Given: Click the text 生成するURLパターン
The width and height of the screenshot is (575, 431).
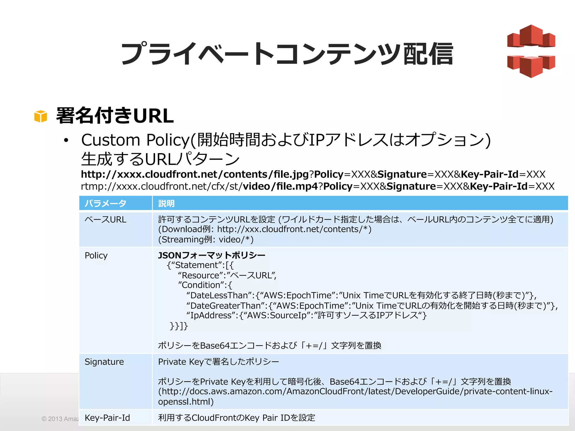Looking at the screenshot, I should tap(160, 159).
